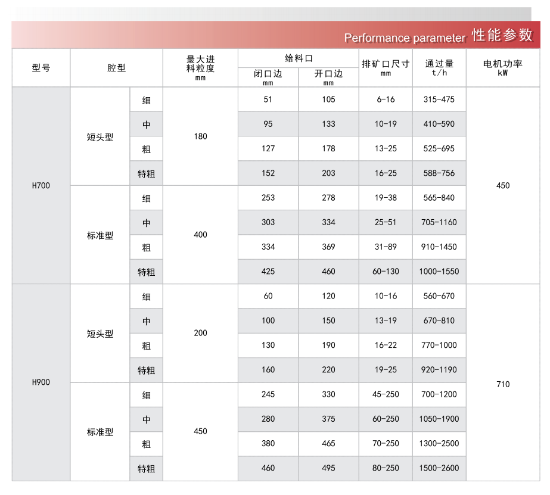Select the 315-475 throughput value
The height and width of the screenshot is (495, 550).
click(x=439, y=99)
